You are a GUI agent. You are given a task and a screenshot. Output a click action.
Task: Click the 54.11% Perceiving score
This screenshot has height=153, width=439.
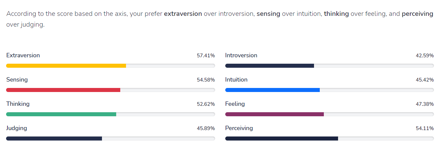[425, 128]
